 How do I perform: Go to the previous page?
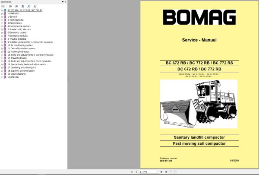136,172
